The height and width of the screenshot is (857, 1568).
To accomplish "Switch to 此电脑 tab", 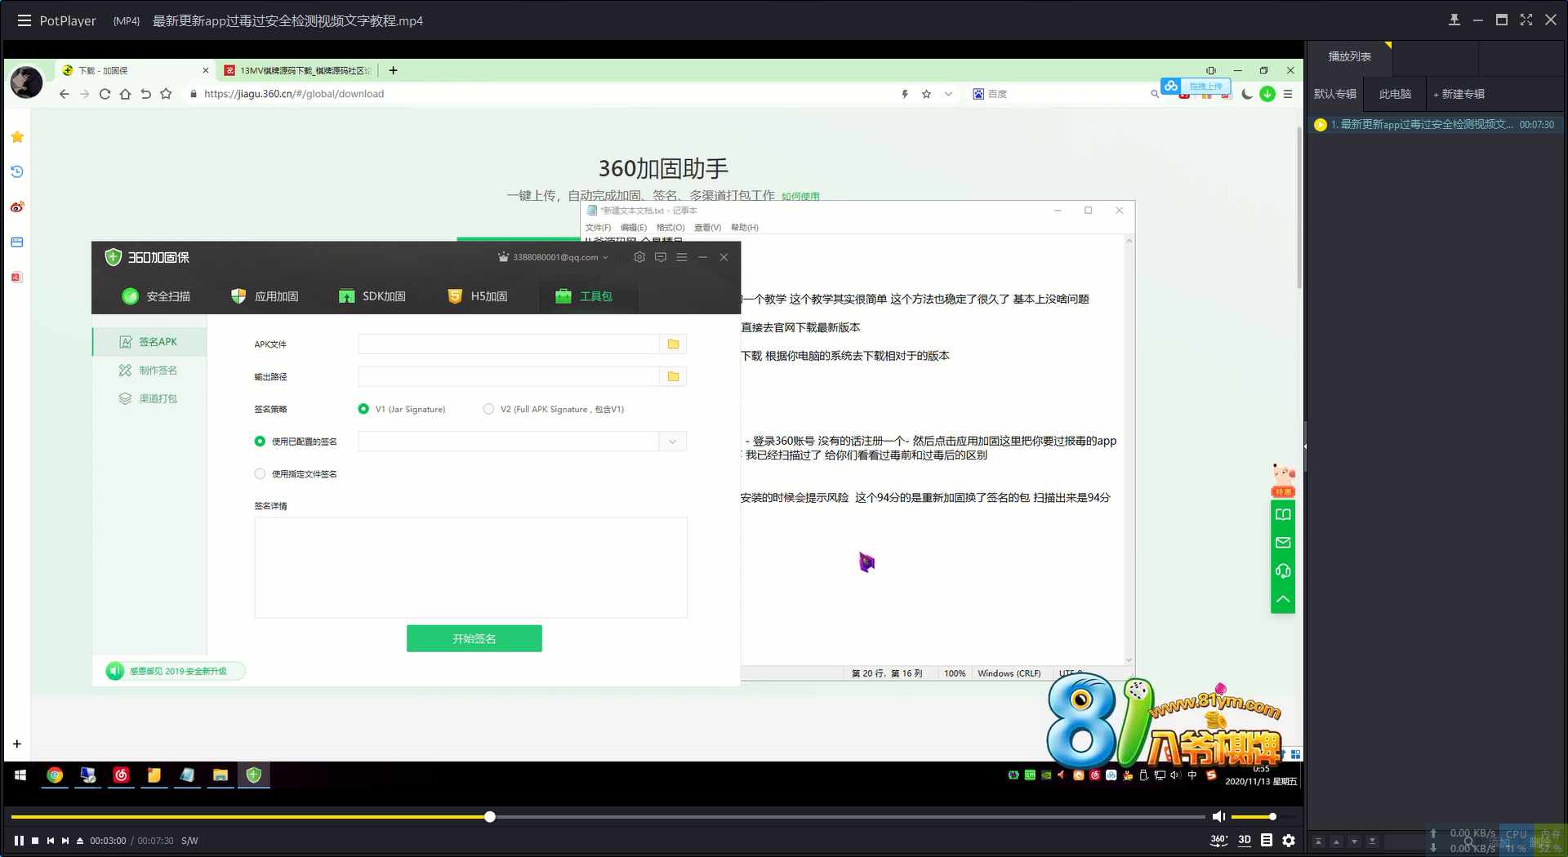I will [1395, 94].
